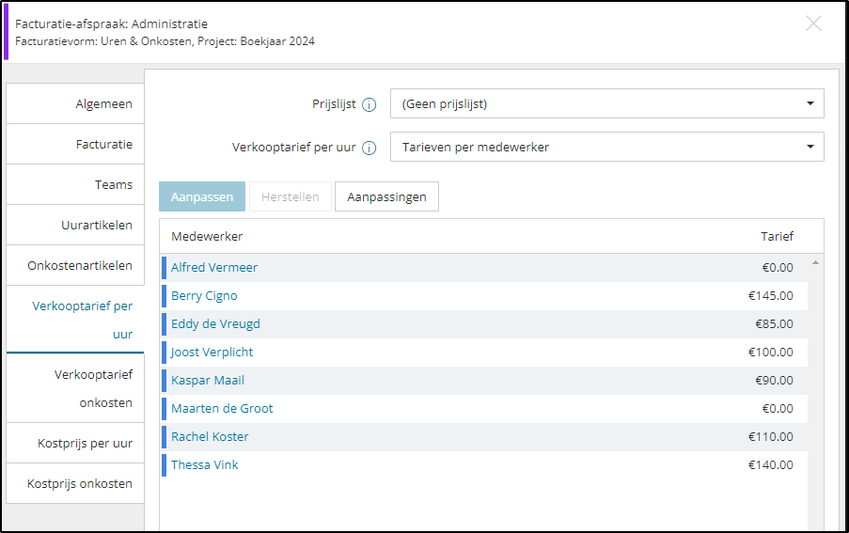Open the Onkostenartikelen tab
849x533 pixels.
[x=75, y=265]
